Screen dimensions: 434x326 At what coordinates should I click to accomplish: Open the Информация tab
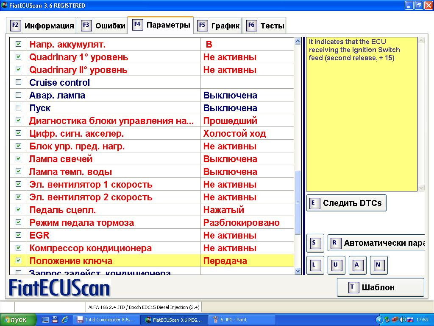click(x=42, y=26)
